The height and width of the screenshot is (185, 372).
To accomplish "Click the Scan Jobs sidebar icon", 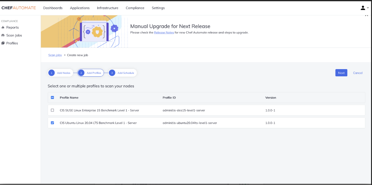I will tap(3, 36).
